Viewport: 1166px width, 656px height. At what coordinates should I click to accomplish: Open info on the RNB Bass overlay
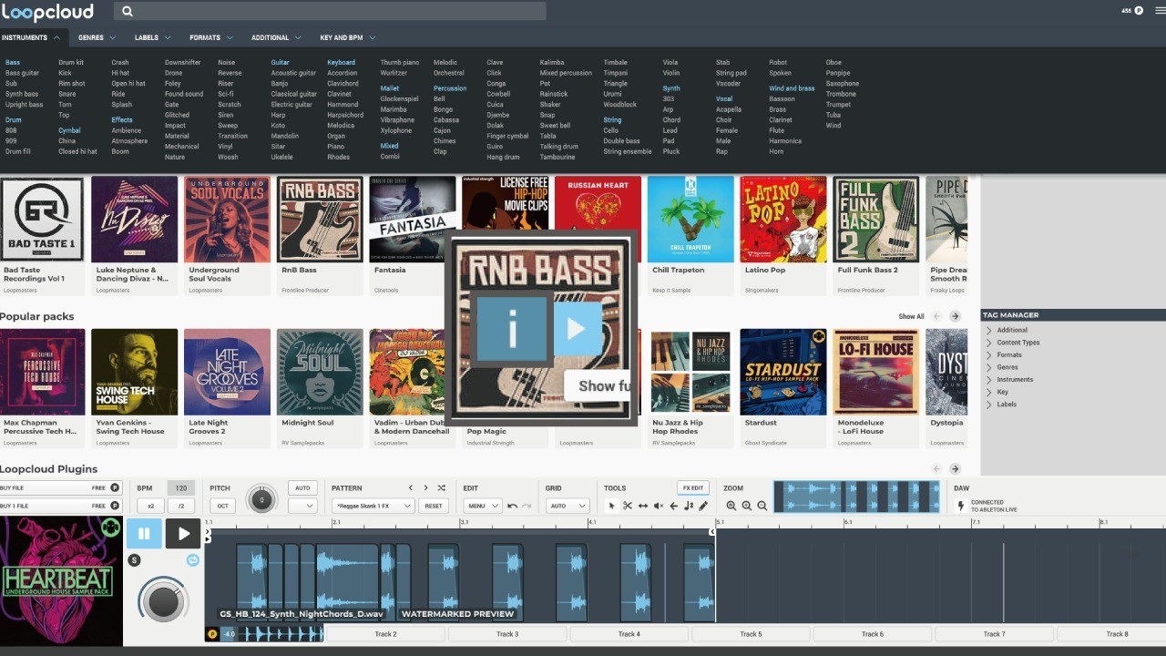[512, 329]
